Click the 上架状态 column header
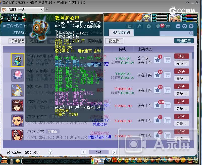Viewport: 202px width, 165px height. pyautogui.click(x=145, y=49)
